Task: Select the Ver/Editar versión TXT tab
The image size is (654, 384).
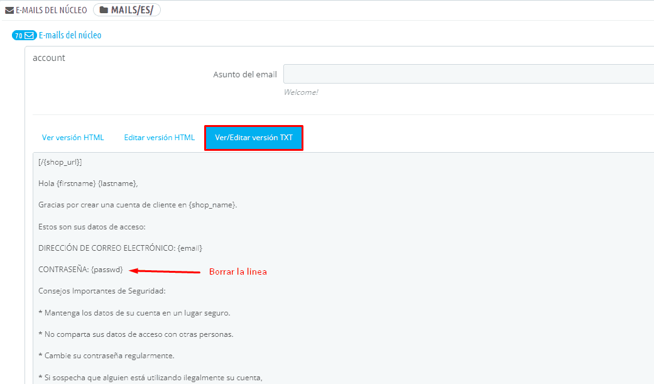Action: [x=254, y=138]
